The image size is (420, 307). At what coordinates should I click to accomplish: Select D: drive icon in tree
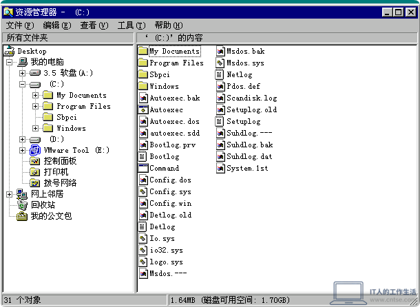pos(35,139)
